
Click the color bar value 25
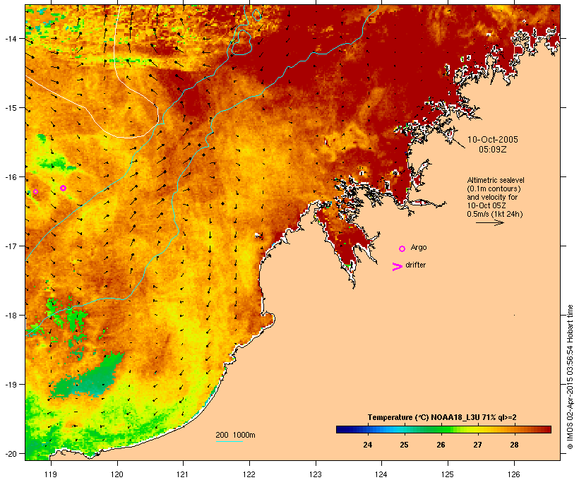click(404, 445)
